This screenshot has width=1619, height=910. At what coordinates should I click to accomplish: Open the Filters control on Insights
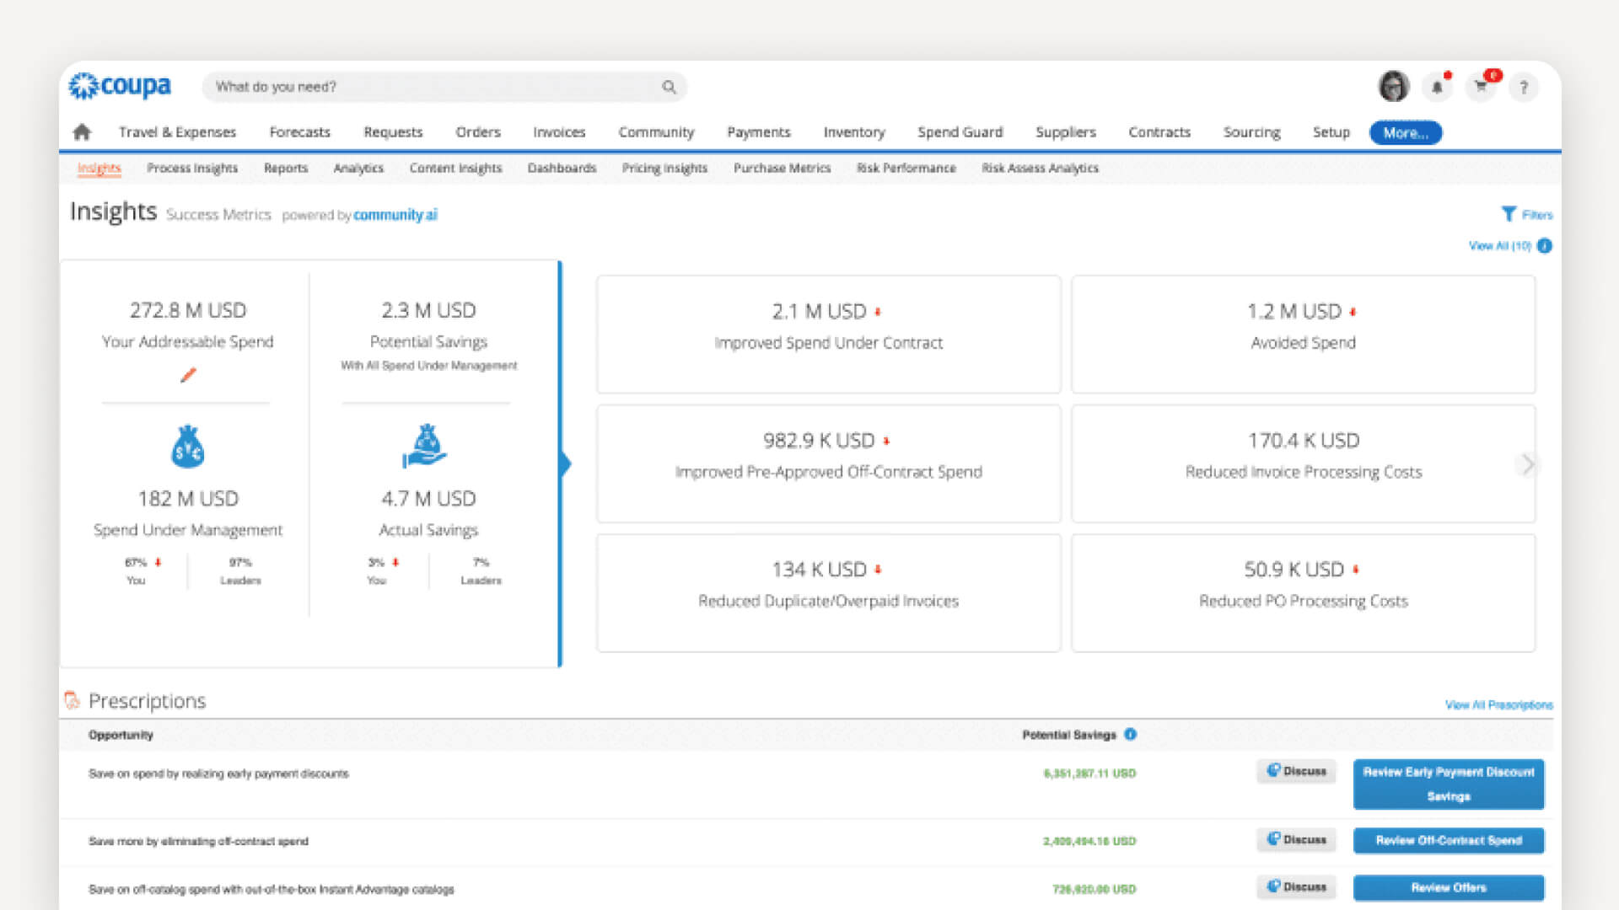pos(1526,214)
